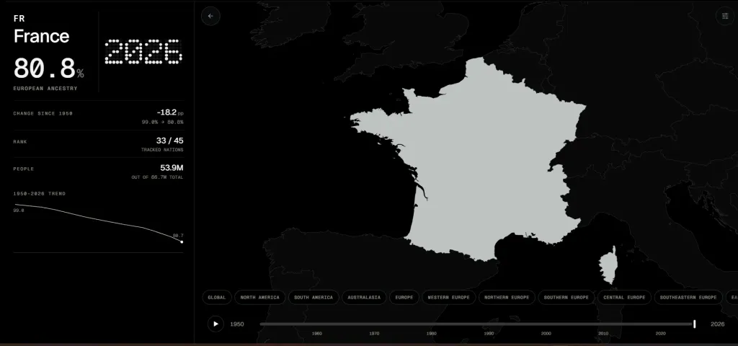Select the North America region filter

259,298
